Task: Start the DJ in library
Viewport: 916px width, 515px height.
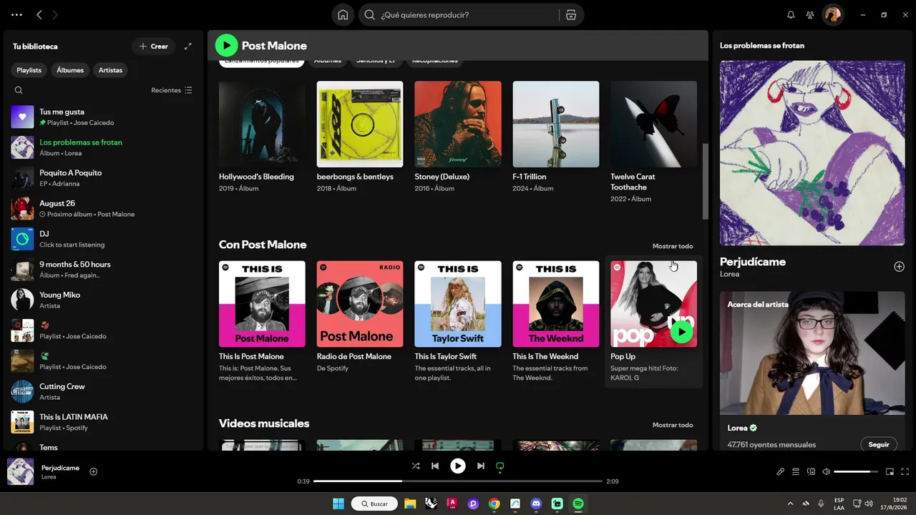Action: click(104, 239)
